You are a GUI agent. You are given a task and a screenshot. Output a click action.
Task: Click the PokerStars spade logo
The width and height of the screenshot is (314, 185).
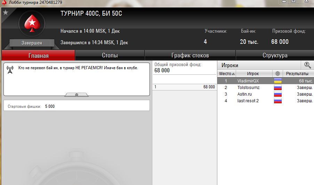pos(32,23)
